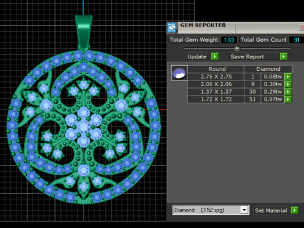The height and width of the screenshot is (228, 304).
Task: Click the green arrow next to Set Material
Action: (x=294, y=210)
